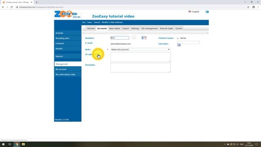The image size is (261, 147).
Task: Open Reports in the sidebar
Action: click(x=68, y=56)
